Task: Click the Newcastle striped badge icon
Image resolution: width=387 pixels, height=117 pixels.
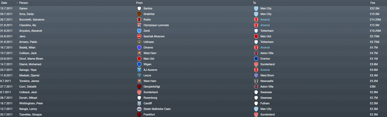Action: (256, 81)
